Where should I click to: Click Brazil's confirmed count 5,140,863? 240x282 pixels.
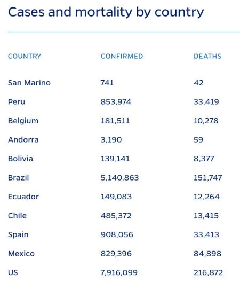119,178
